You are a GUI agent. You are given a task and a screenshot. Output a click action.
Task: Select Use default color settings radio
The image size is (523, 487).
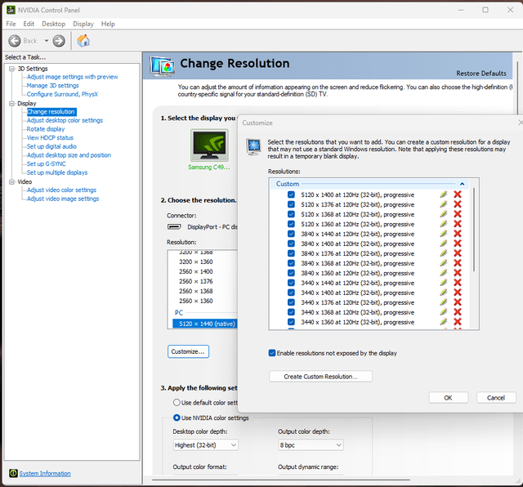tap(177, 403)
